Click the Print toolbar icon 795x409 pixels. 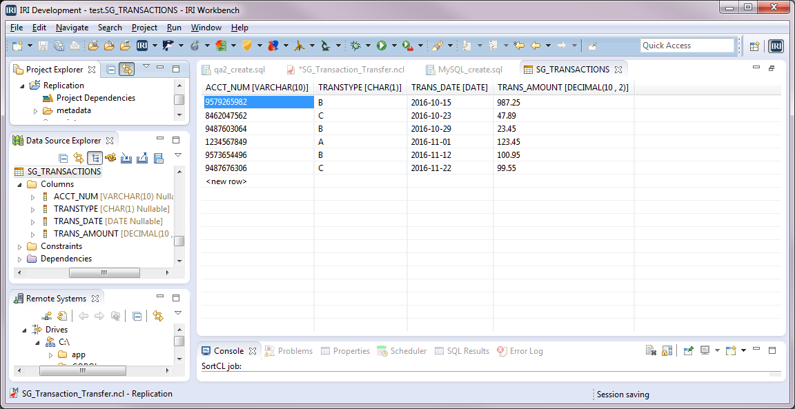point(74,46)
